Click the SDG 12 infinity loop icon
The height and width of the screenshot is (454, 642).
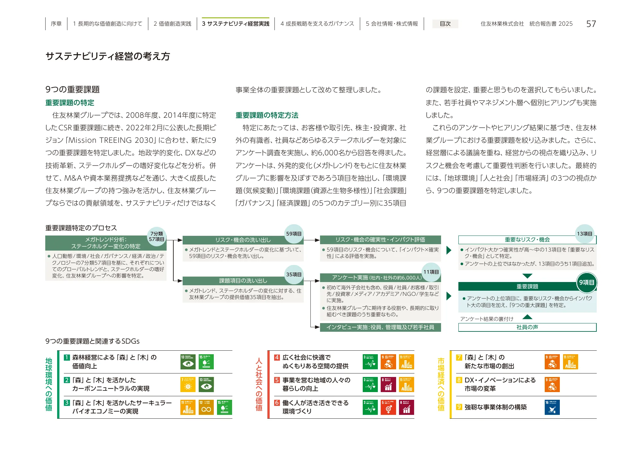point(206,407)
